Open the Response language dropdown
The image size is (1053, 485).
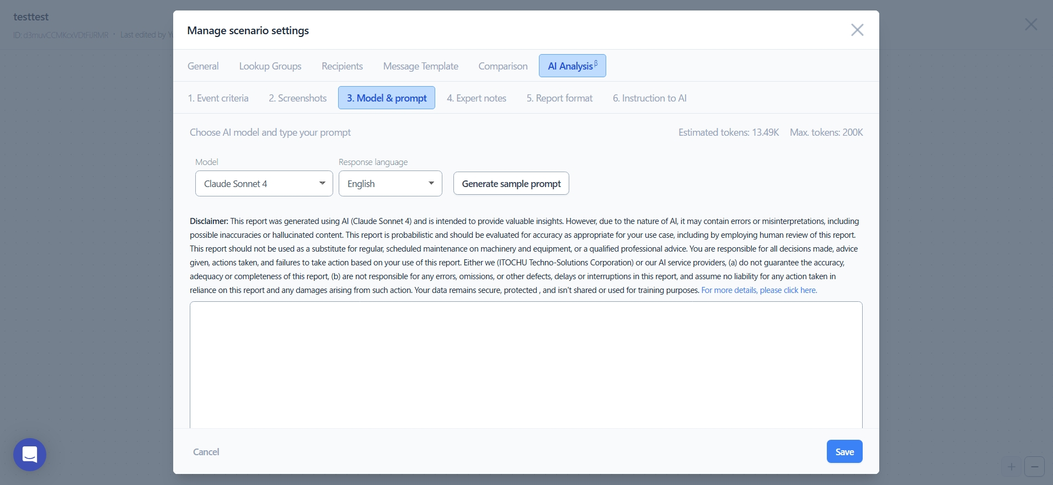click(390, 184)
